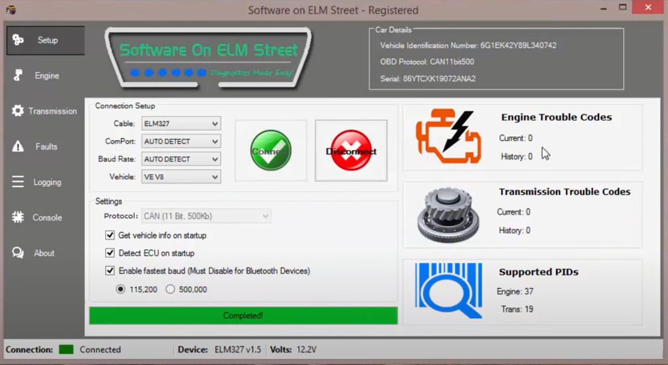Click the blue Supported PIDs barcode magnifier icon

(448, 291)
